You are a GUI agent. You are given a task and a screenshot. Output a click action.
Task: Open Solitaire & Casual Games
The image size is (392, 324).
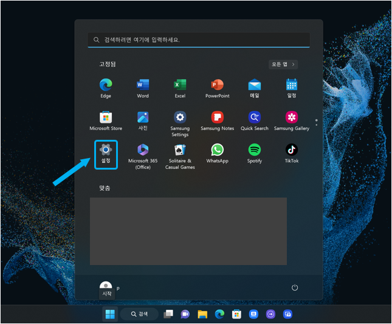click(x=180, y=156)
